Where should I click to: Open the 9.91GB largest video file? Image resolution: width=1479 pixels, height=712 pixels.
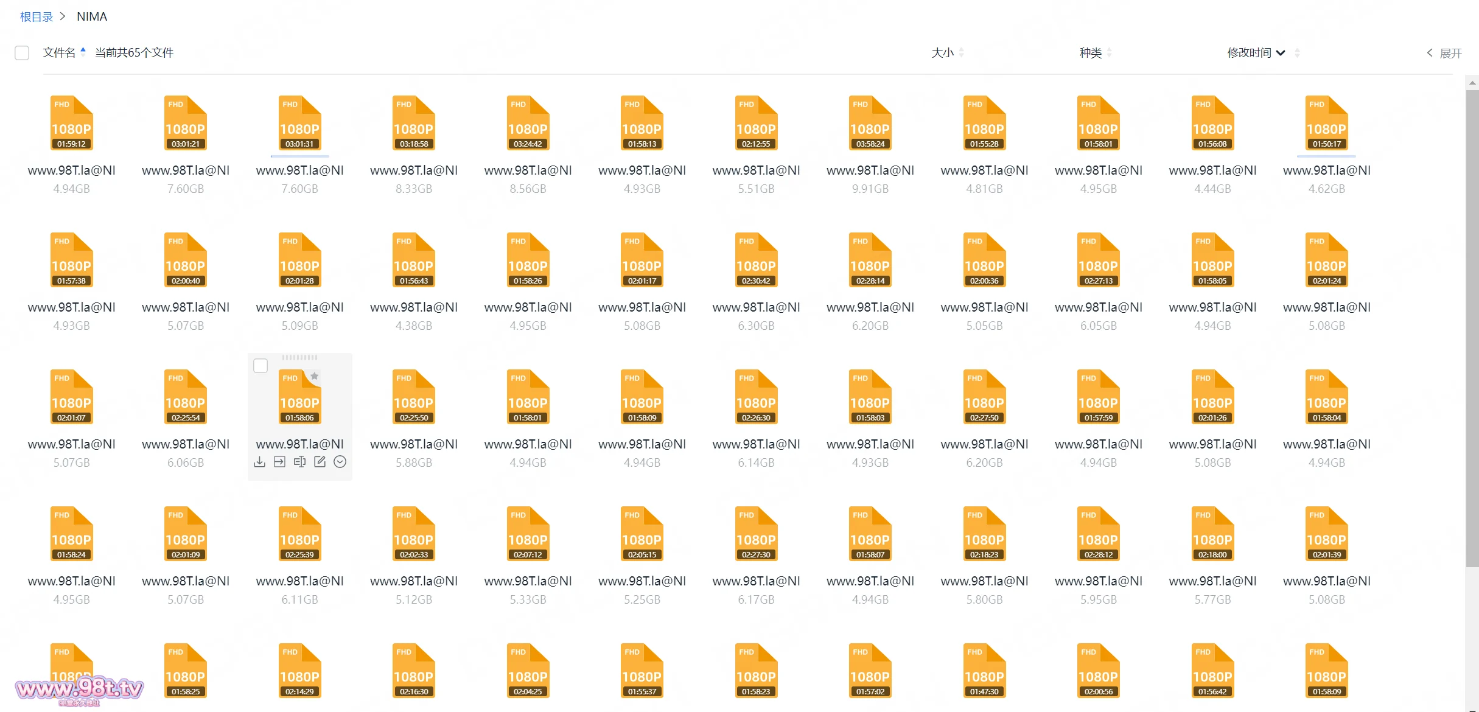pos(870,170)
